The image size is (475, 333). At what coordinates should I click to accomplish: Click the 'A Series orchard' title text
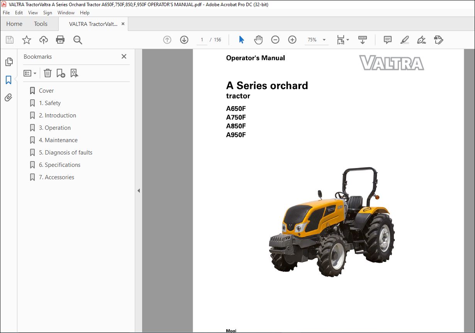click(267, 86)
